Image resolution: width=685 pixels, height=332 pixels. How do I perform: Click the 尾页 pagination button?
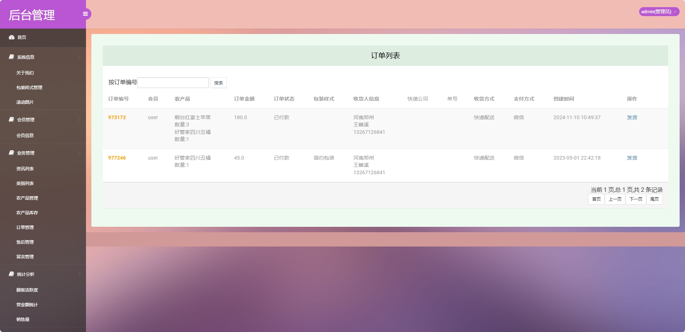[x=655, y=199]
